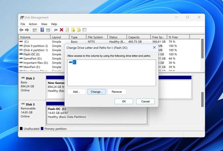Image resolution: width=223 pixels, height=151 pixels.
Task: Click the Remove button in the dialog
Action: (117, 92)
